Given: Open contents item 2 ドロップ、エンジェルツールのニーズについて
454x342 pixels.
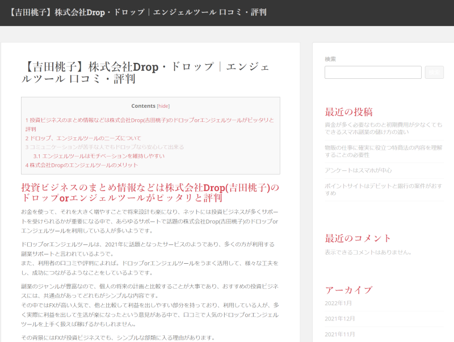Looking at the screenshot, I should tap(83, 138).
